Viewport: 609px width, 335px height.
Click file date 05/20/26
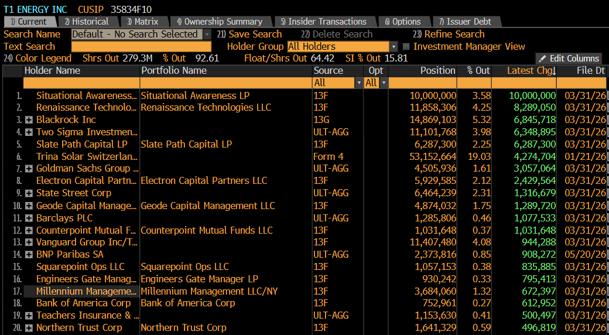(587, 255)
